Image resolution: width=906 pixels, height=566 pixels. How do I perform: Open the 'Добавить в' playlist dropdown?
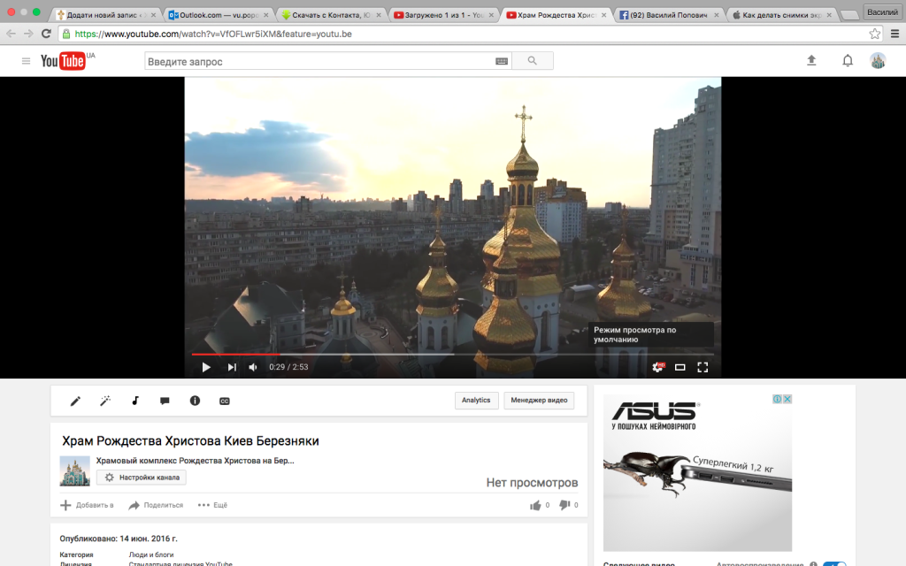(x=87, y=505)
